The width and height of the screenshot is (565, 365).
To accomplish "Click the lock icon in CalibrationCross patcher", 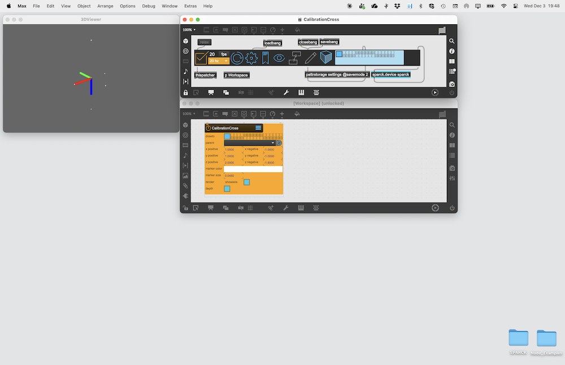I will click(185, 92).
